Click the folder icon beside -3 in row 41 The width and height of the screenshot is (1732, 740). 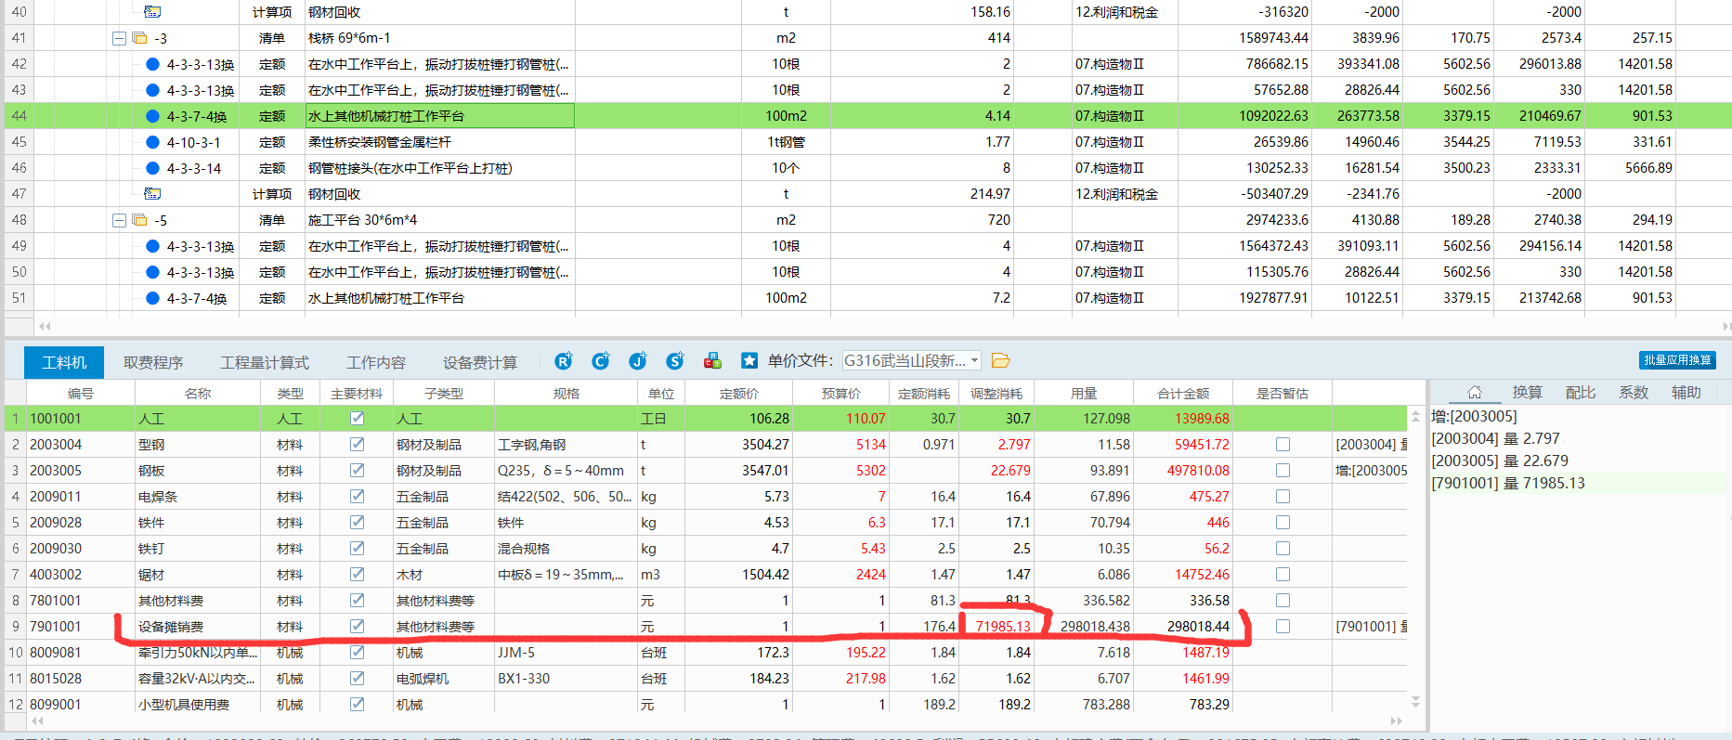(140, 38)
